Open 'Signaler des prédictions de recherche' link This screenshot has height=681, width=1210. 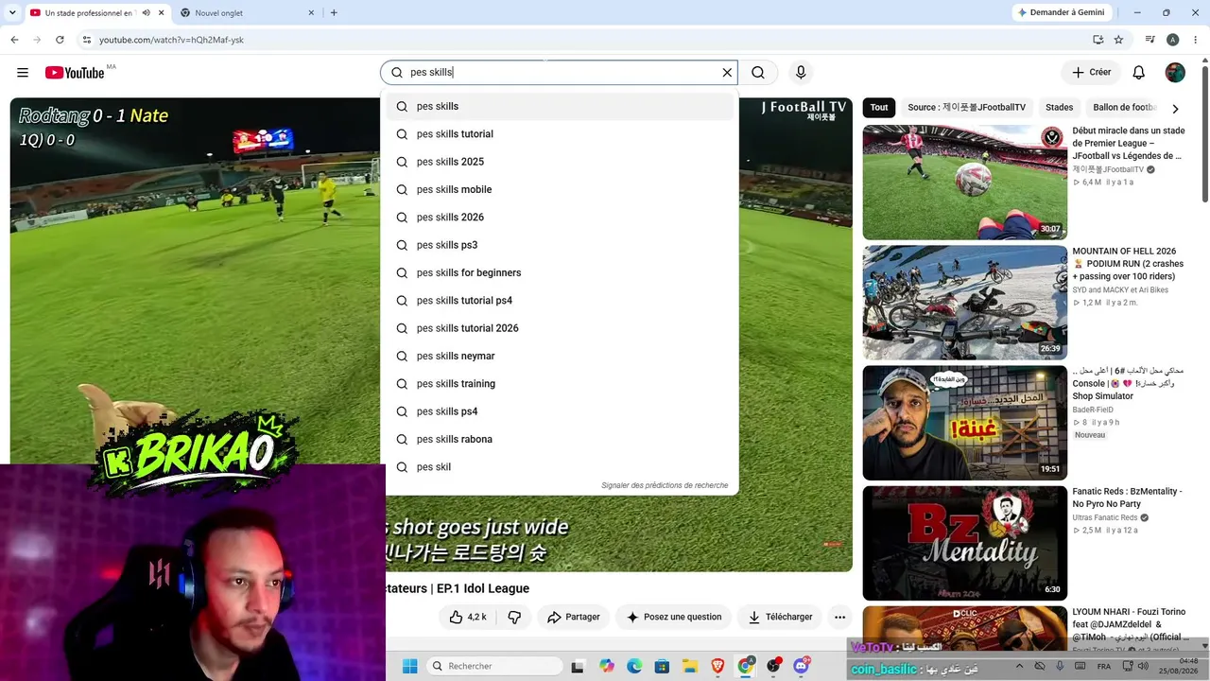[665, 485]
